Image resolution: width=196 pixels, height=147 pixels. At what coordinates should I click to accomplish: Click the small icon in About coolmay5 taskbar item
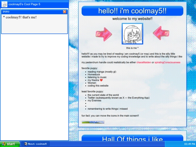click(26, 144)
